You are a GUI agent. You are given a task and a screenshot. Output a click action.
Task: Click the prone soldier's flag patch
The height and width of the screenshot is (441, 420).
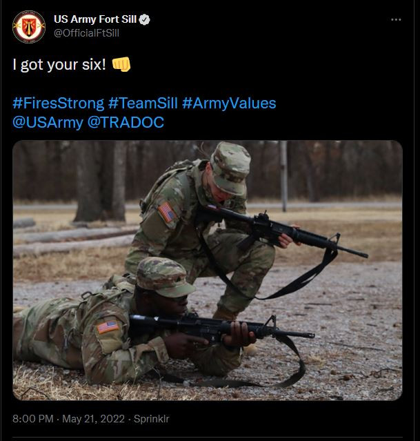(107, 326)
